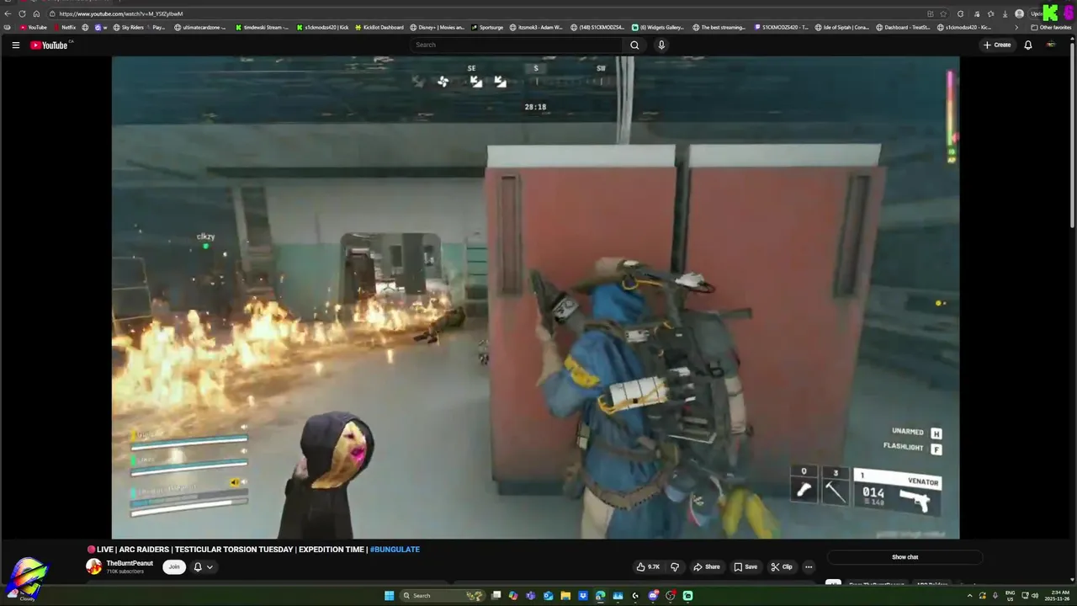The image size is (1077, 606).
Task: Open File Explorer from the taskbar
Action: tap(565, 596)
